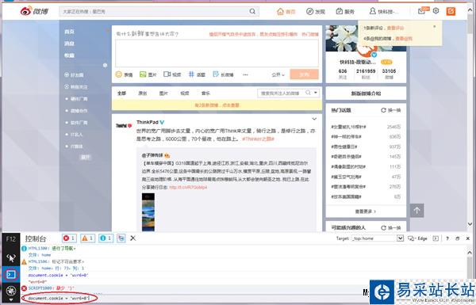Open the F12 help question-mark icon
Image resolution: width=476 pixels, height=305 pixels.
coord(447,238)
